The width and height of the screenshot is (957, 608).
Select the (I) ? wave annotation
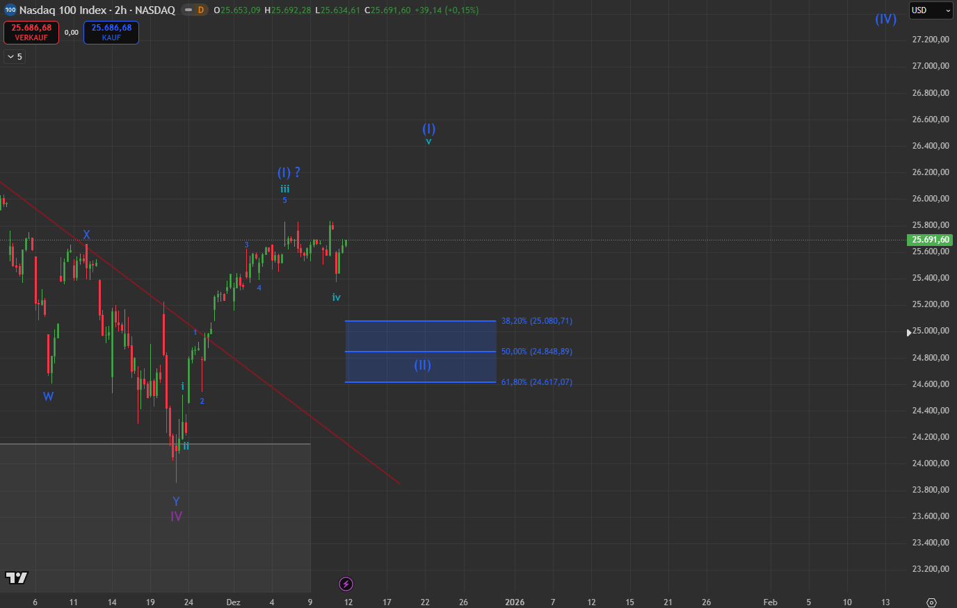[289, 172]
